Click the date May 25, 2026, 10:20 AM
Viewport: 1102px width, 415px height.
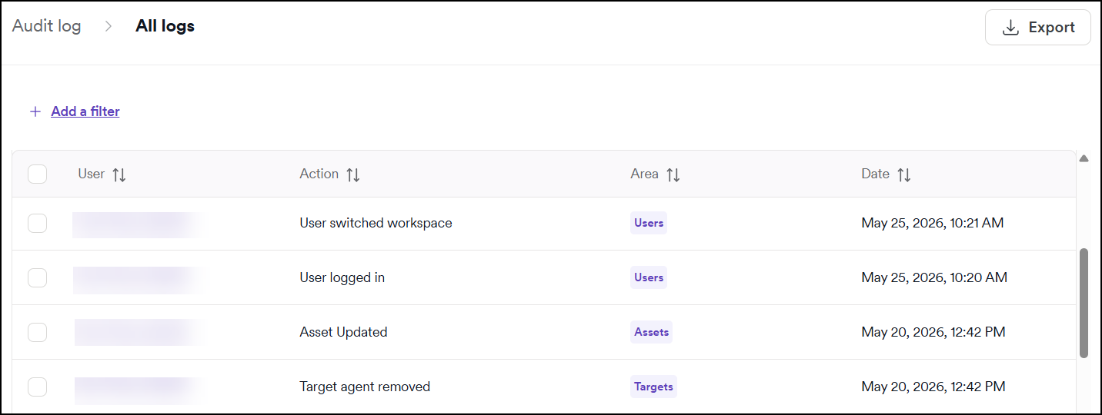[933, 277]
